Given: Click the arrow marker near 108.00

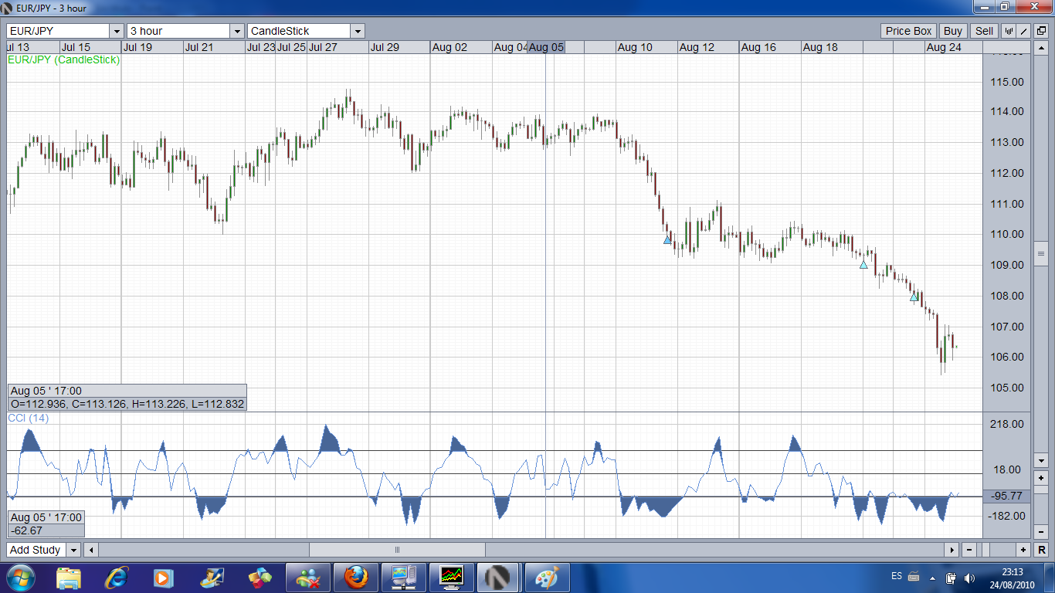Looking at the screenshot, I should (x=914, y=296).
